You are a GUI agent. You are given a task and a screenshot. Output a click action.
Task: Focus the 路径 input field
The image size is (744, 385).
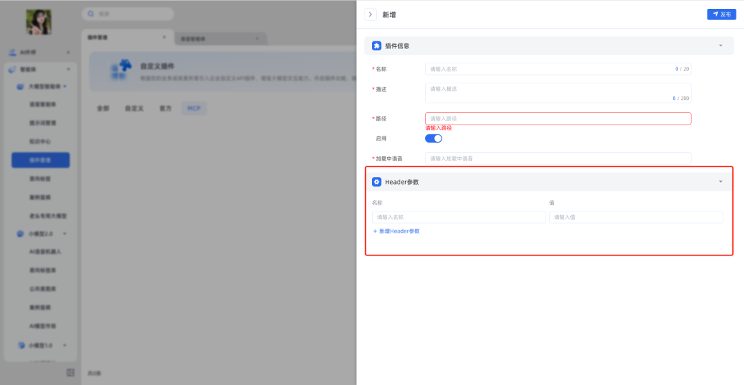tap(557, 118)
